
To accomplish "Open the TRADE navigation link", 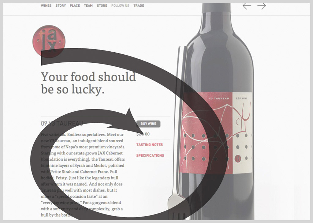I will [139, 6].
